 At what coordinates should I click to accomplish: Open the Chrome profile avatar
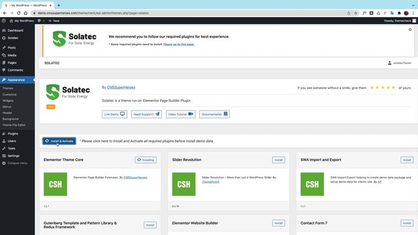click(x=406, y=13)
